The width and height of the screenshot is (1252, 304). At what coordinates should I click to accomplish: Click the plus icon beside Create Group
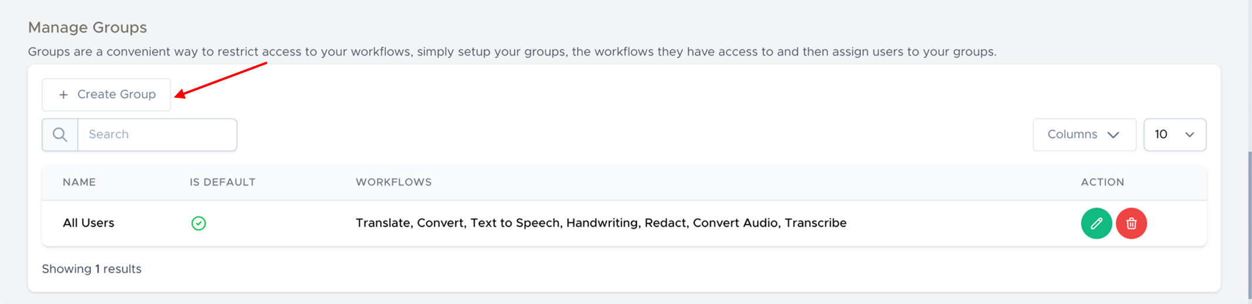[x=63, y=94]
